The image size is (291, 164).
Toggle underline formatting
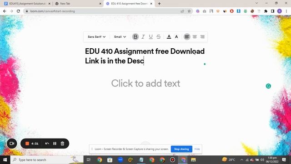(151, 36)
